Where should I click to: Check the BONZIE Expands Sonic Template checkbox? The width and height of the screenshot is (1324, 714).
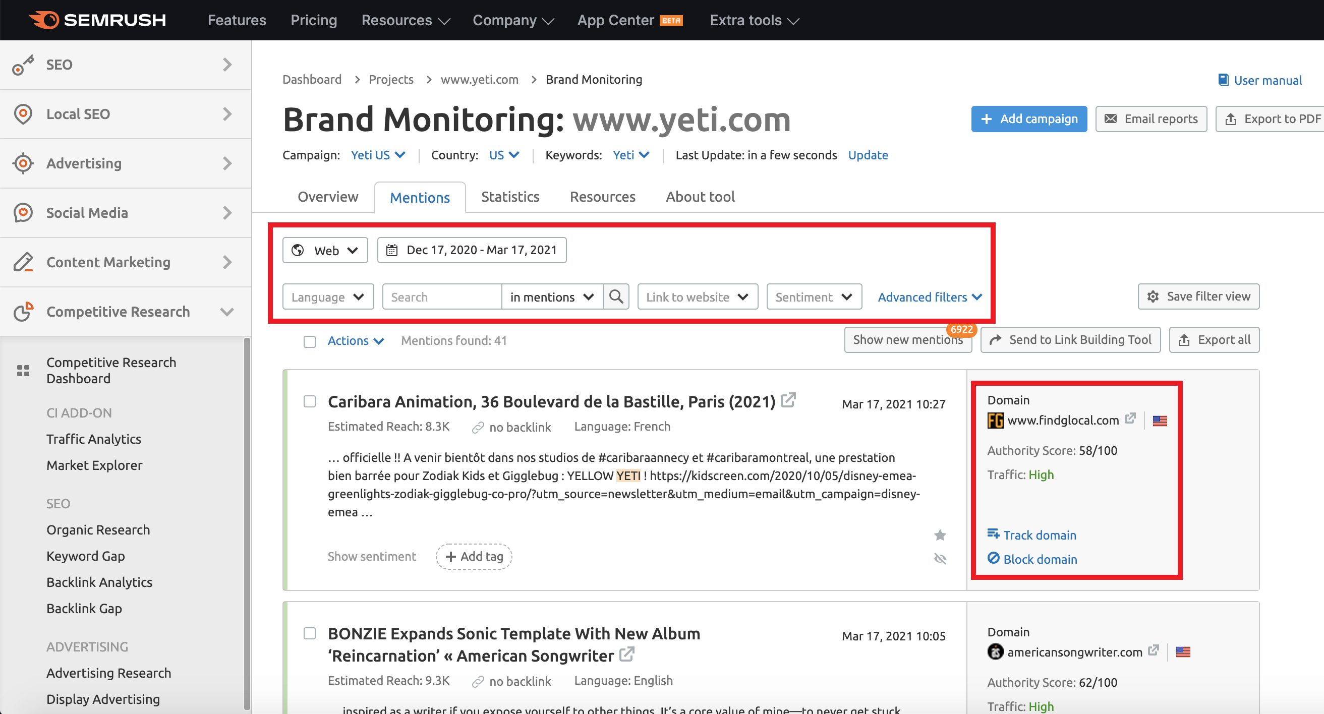310,633
